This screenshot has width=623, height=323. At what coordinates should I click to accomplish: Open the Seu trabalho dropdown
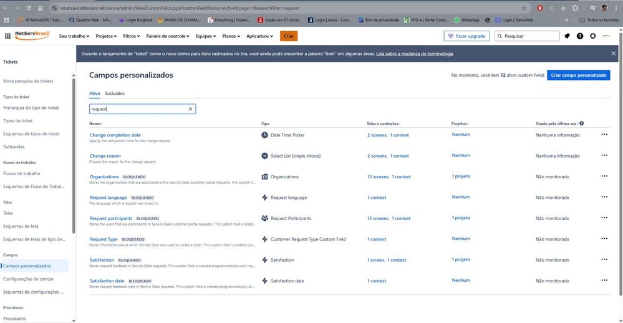click(x=74, y=36)
